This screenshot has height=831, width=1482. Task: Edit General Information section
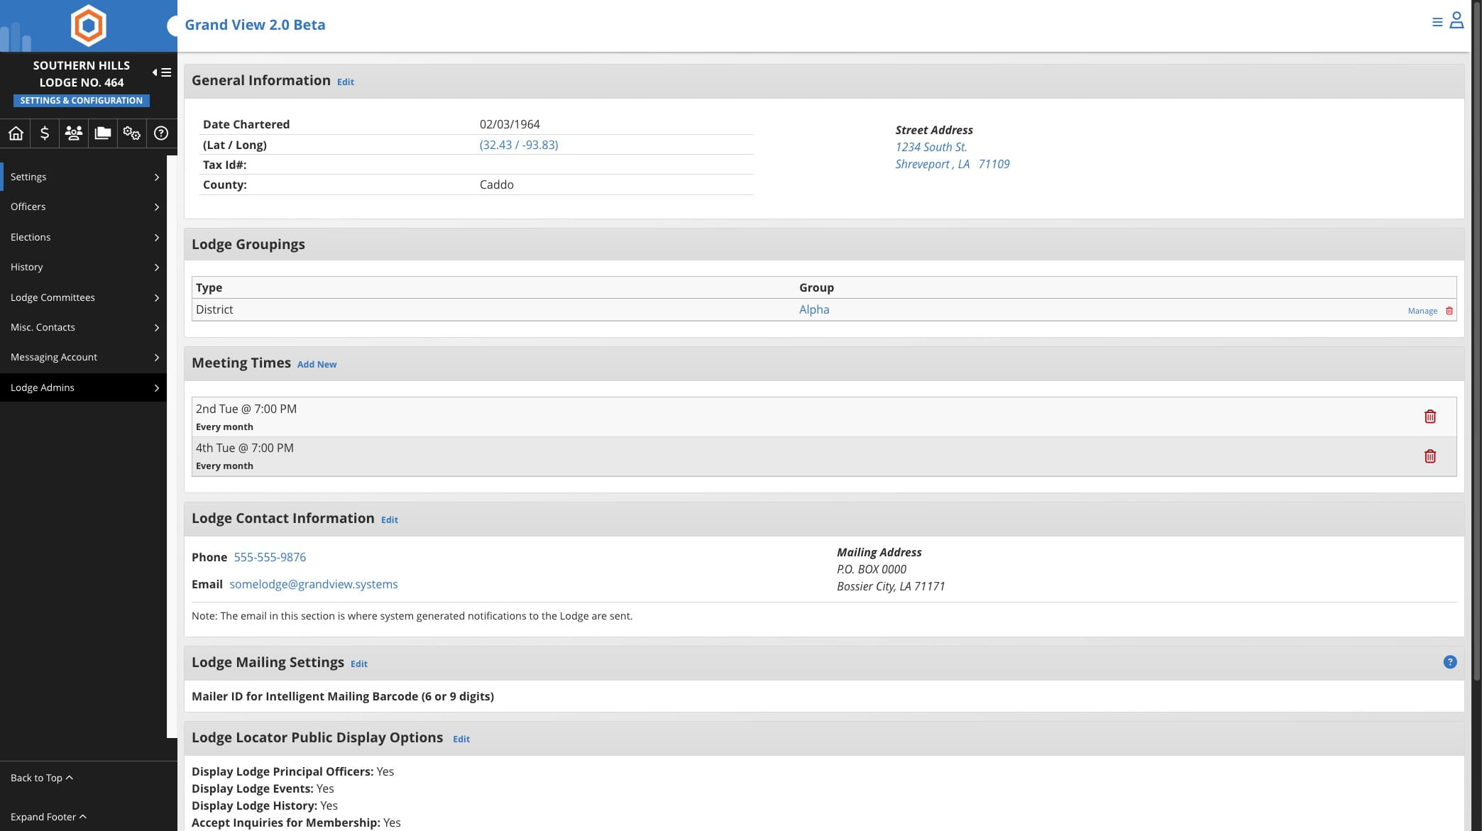[346, 82]
